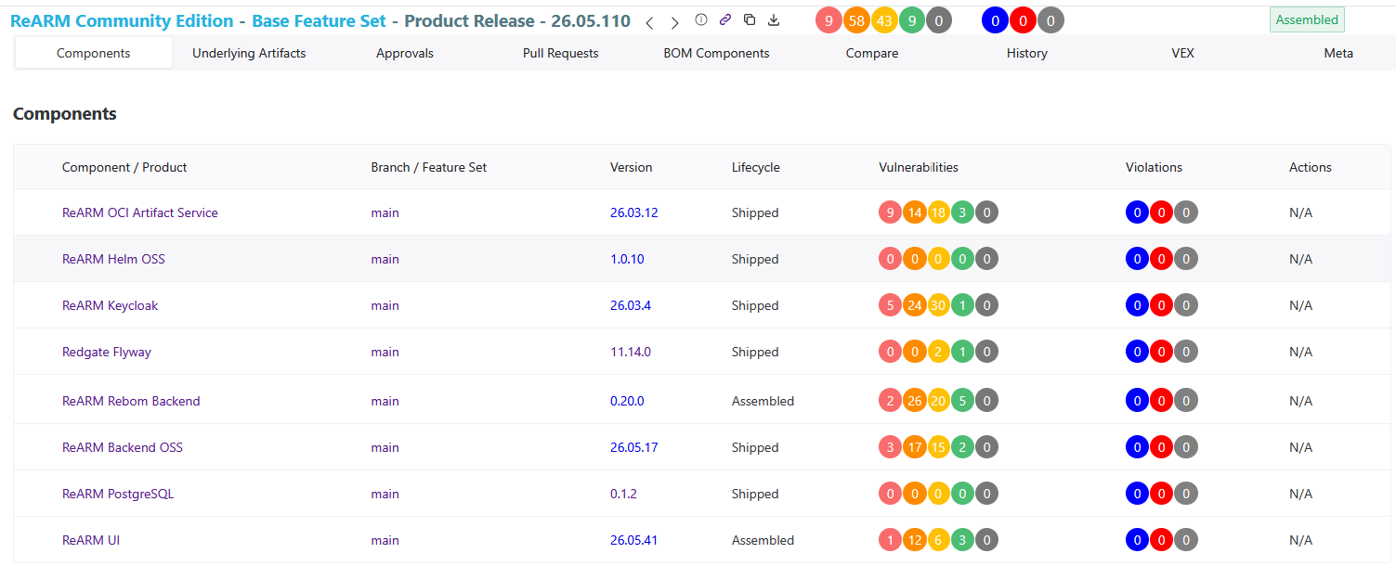Open the VEX tab

coord(1183,53)
